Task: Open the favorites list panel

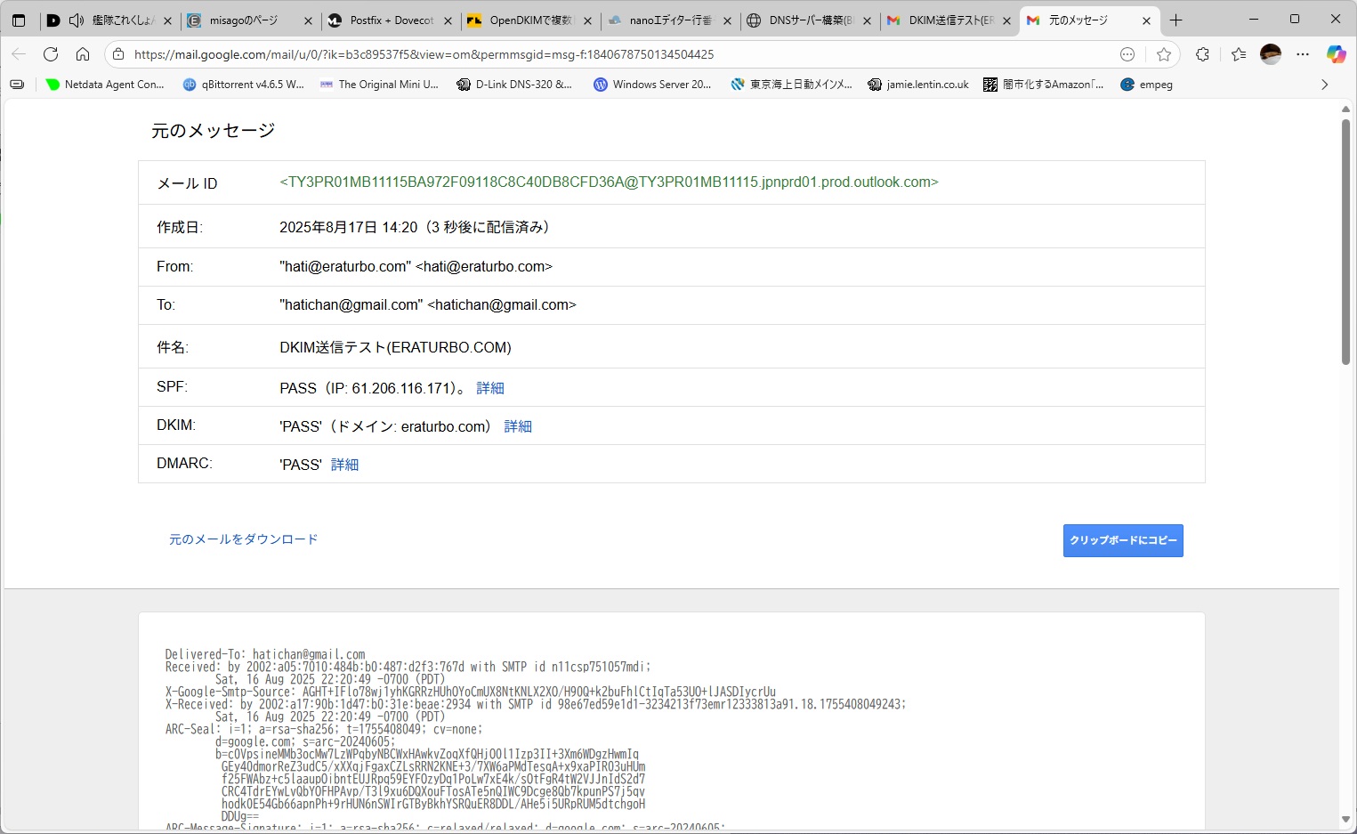Action: 1239,54
